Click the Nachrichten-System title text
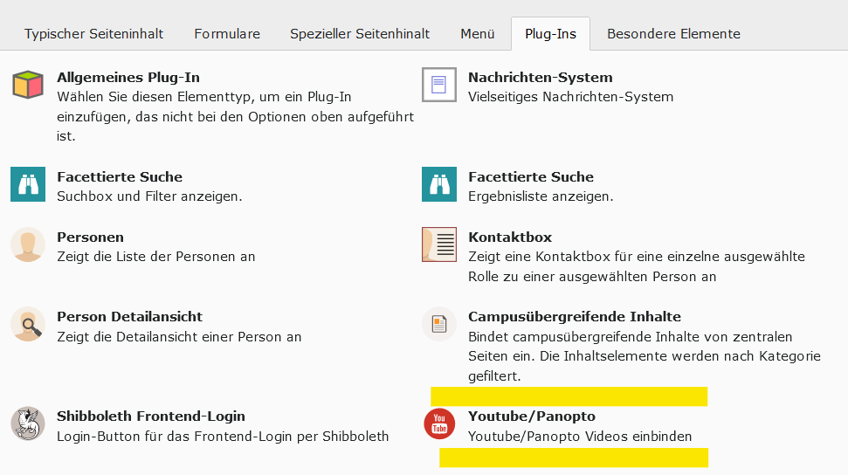The height and width of the screenshot is (475, 848). (540, 78)
